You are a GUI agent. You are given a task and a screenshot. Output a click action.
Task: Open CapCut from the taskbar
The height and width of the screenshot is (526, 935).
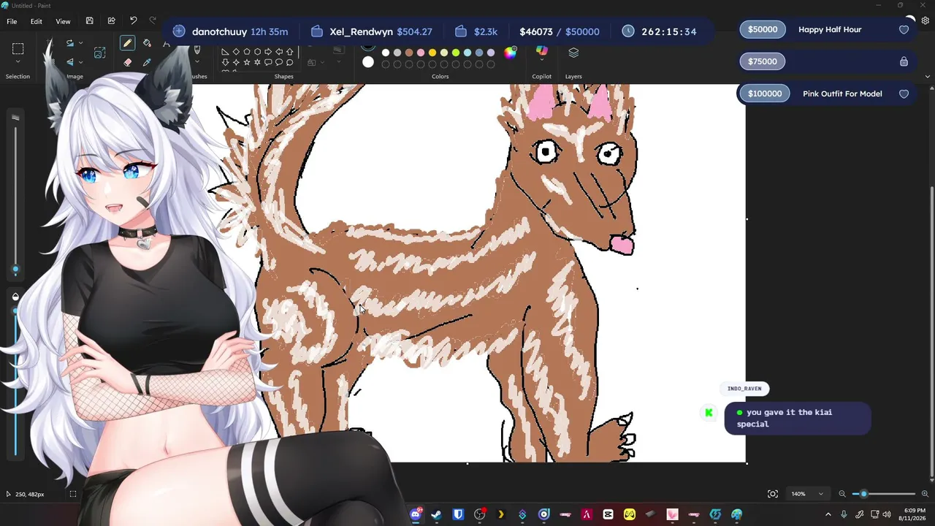point(608,514)
